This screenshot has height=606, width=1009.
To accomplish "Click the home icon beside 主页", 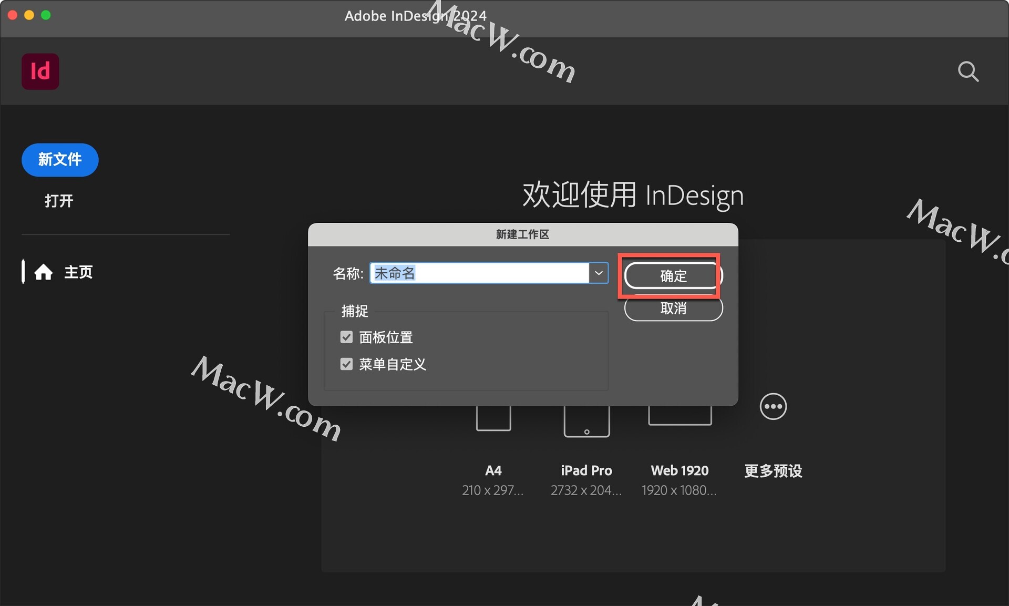I will coord(43,272).
